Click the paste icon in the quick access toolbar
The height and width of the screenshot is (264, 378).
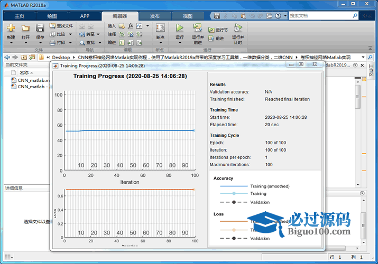coord(243,16)
